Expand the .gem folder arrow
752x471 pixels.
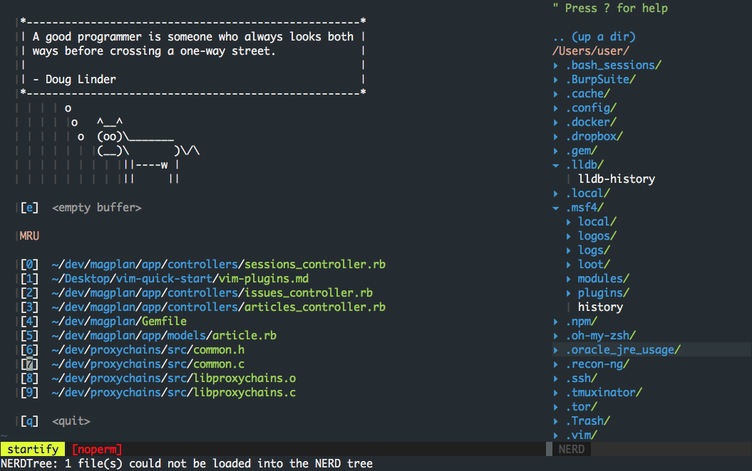555,152
